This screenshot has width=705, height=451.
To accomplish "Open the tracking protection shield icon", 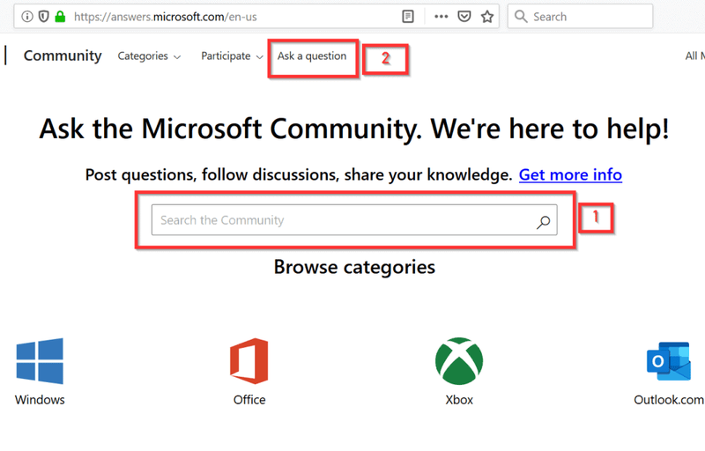I will coord(43,17).
